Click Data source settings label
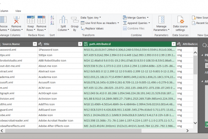Screen dimensions: 208x139 pos(180,28)
